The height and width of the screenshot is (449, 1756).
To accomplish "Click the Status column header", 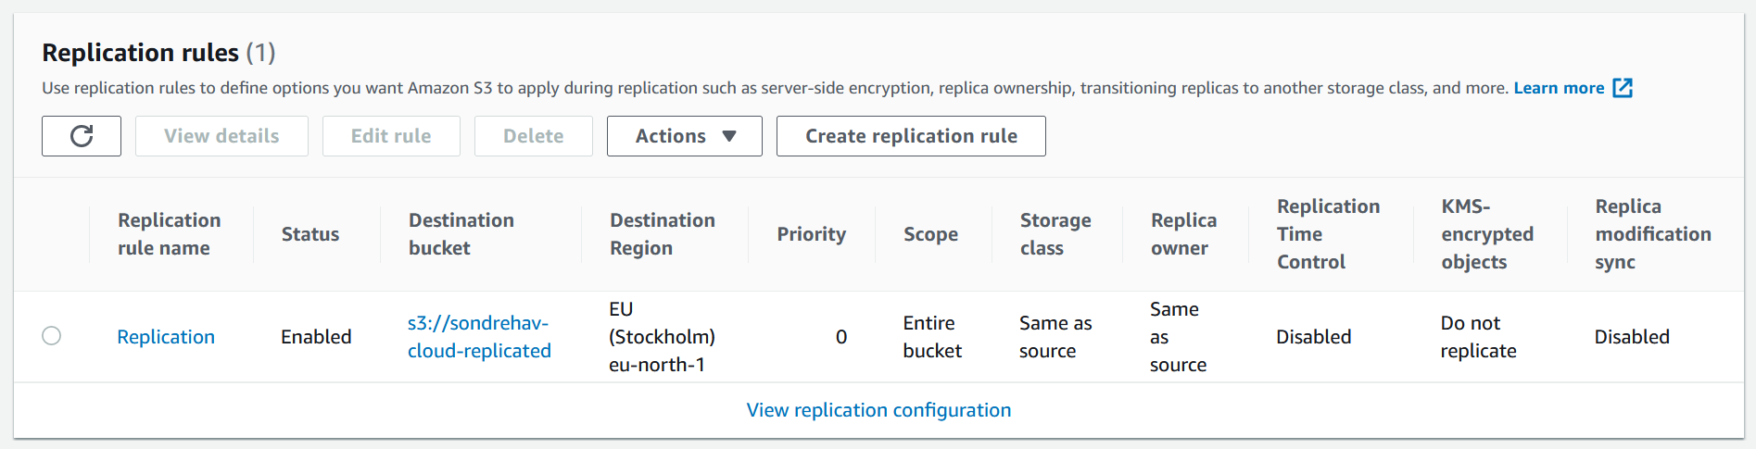I will [310, 234].
